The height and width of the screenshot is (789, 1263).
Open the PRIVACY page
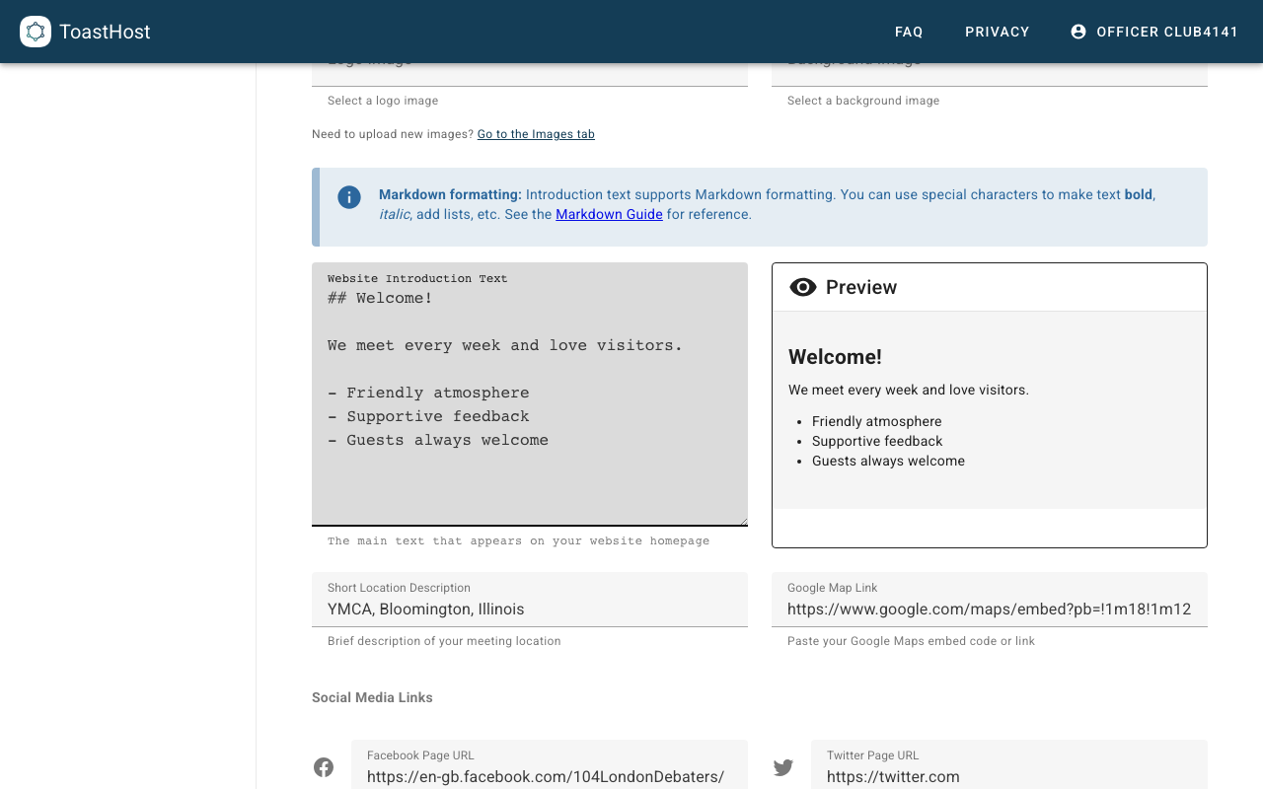(998, 31)
